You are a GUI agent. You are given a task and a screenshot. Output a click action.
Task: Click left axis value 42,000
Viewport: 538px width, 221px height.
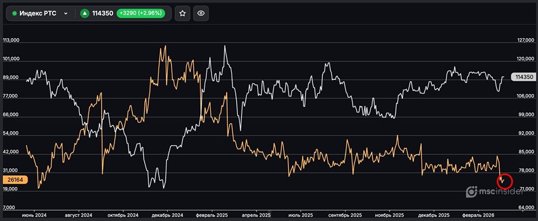(x=11, y=152)
